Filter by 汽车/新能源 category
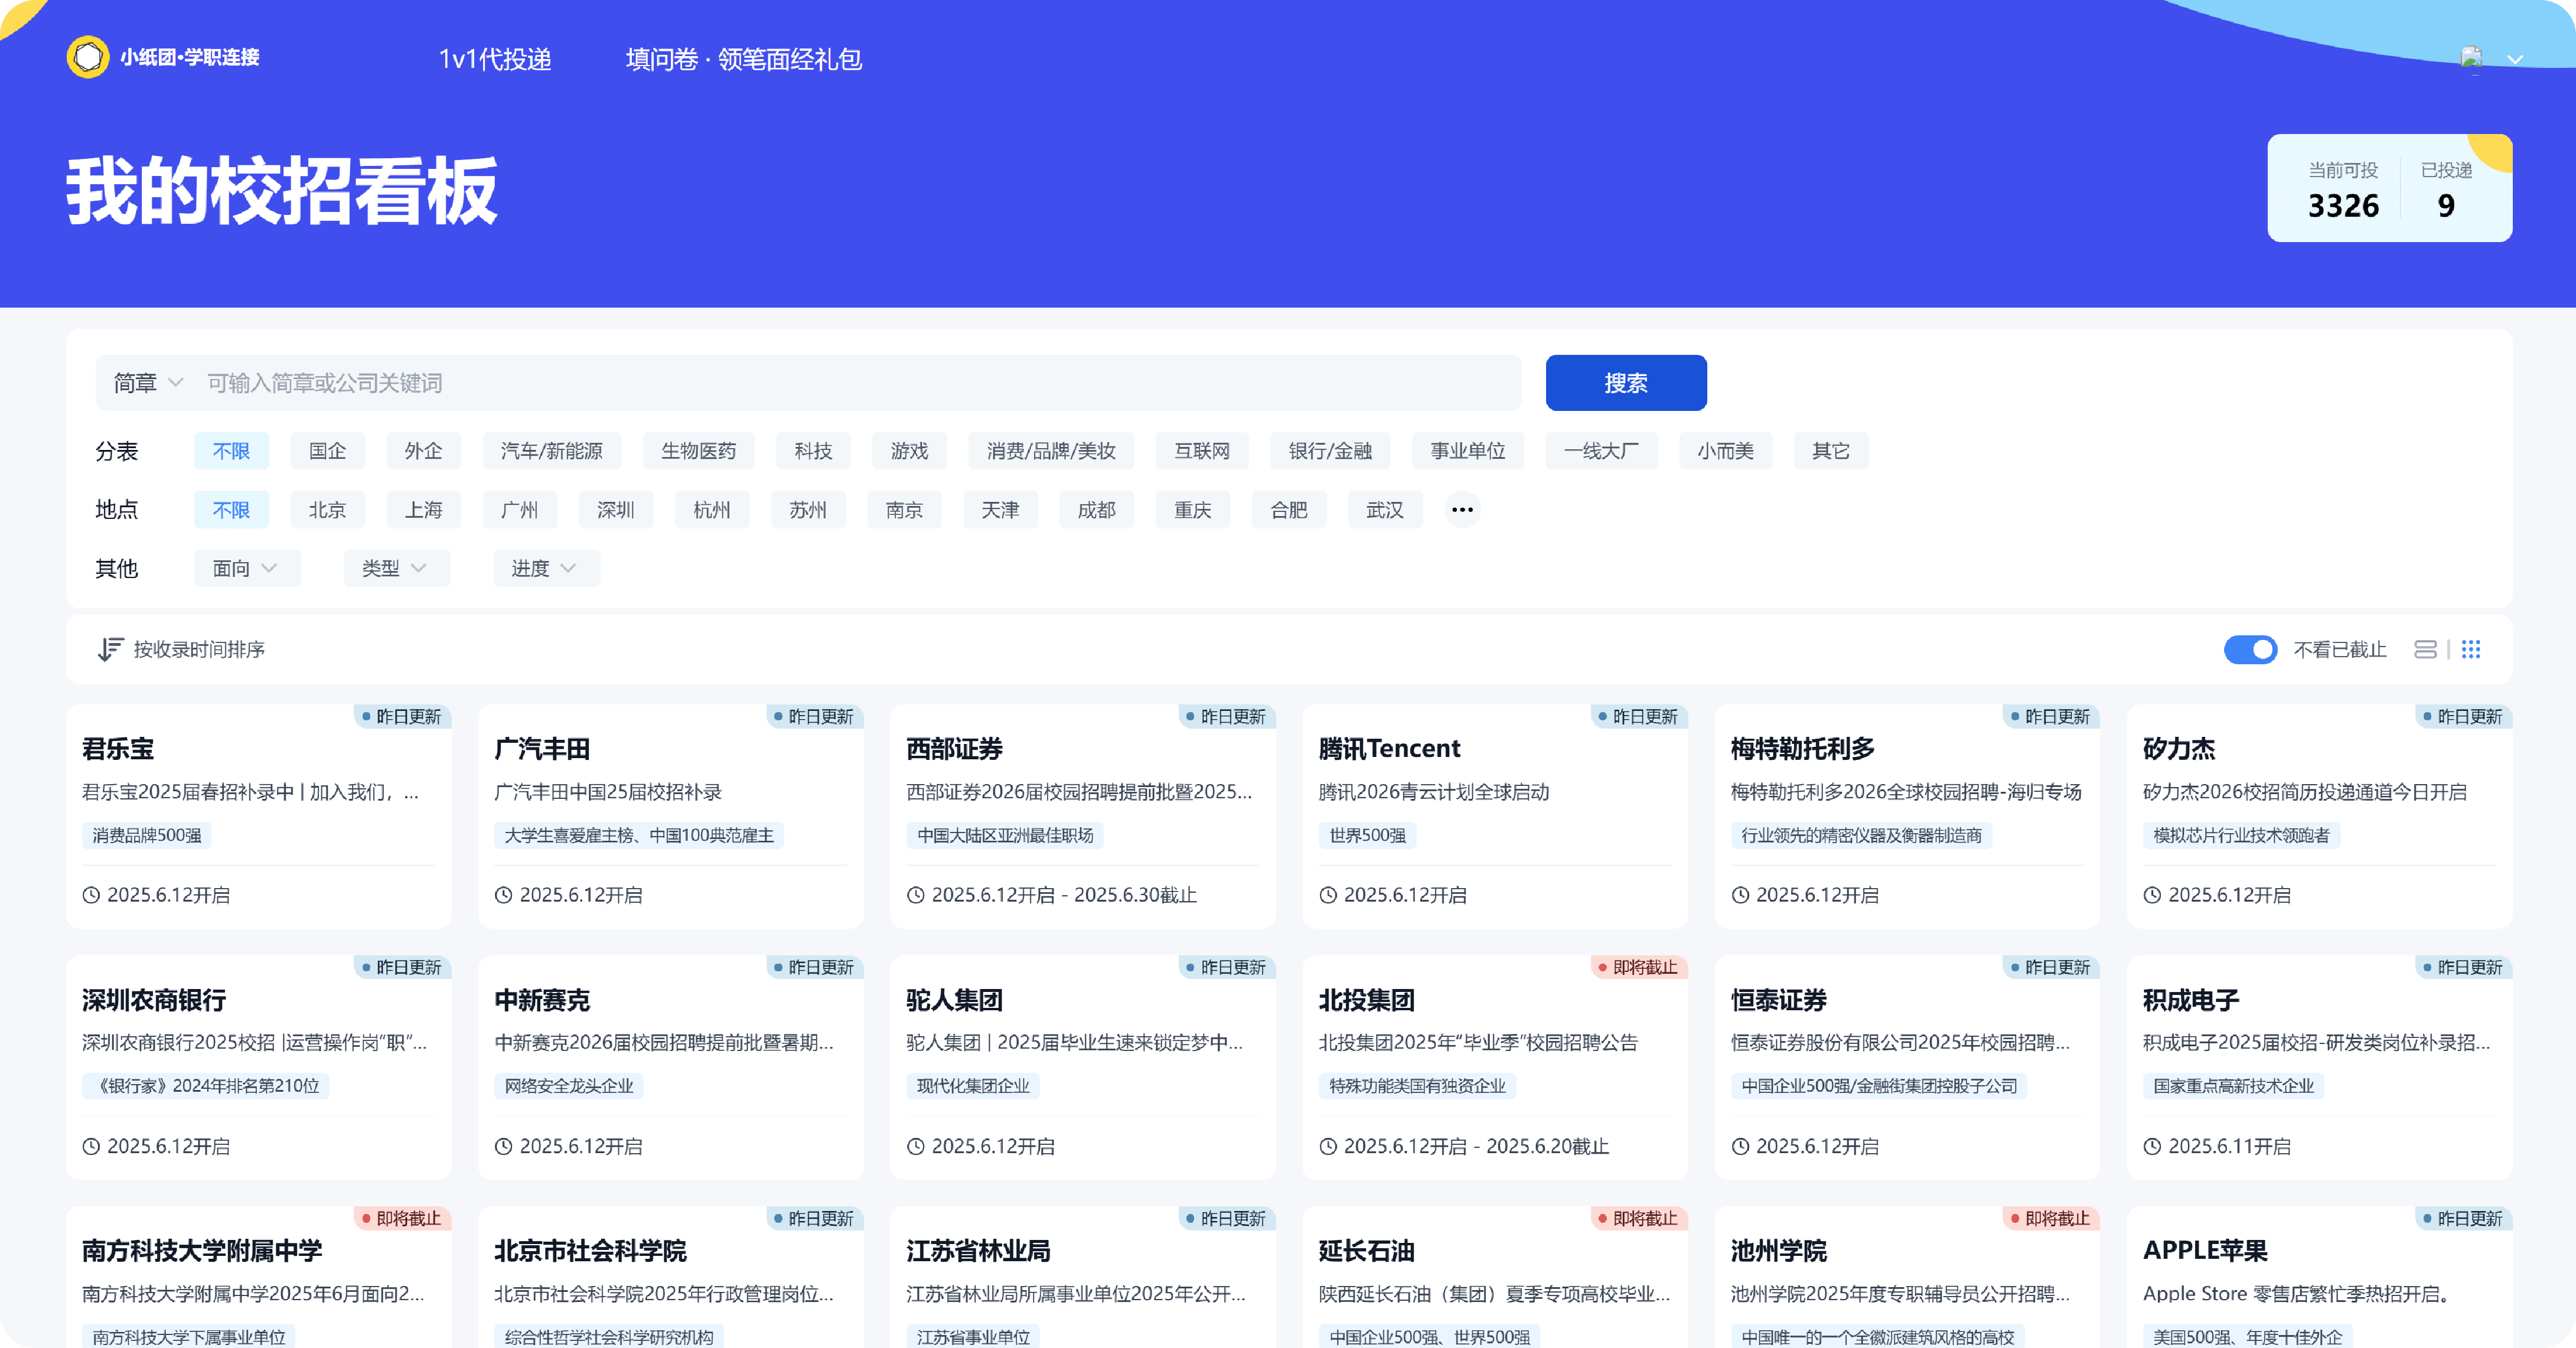Screen dimensions: 2576x1348 pyautogui.click(x=551, y=451)
